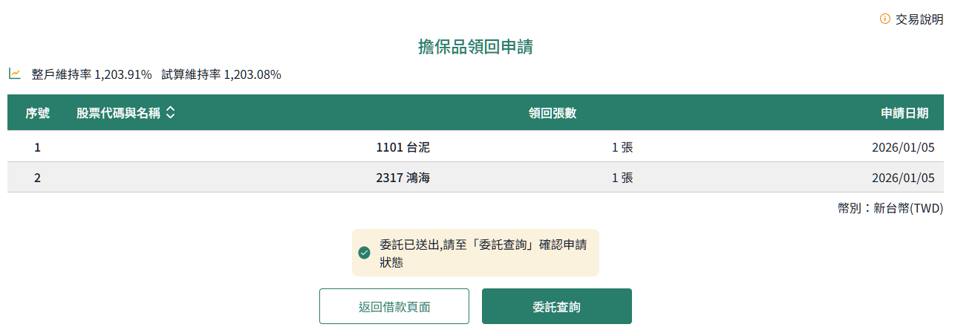
Task: Click the 幣別:新台幣(TWD) label
Action: [890, 209]
